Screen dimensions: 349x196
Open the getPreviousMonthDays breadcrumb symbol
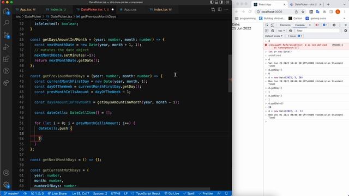96,17
